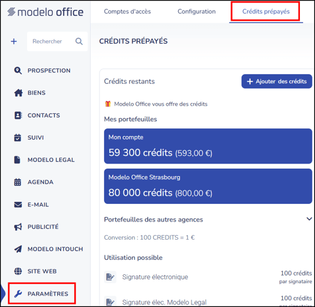Open the MODELO INTOUCH section label
The image size is (315, 307).
click(x=55, y=249)
